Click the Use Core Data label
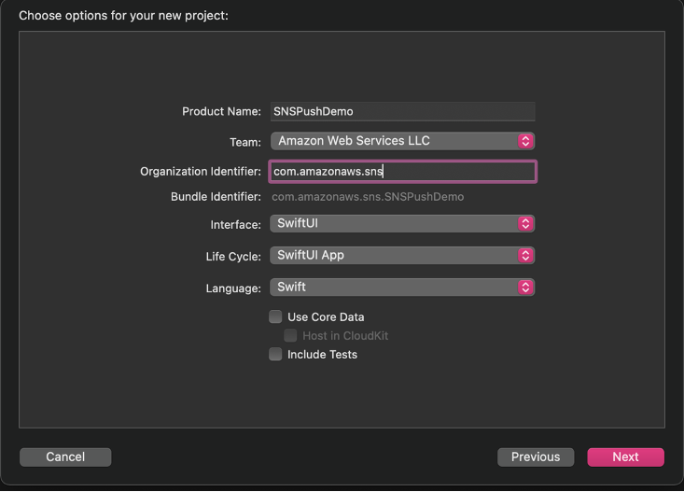This screenshot has width=684, height=492. click(x=326, y=316)
